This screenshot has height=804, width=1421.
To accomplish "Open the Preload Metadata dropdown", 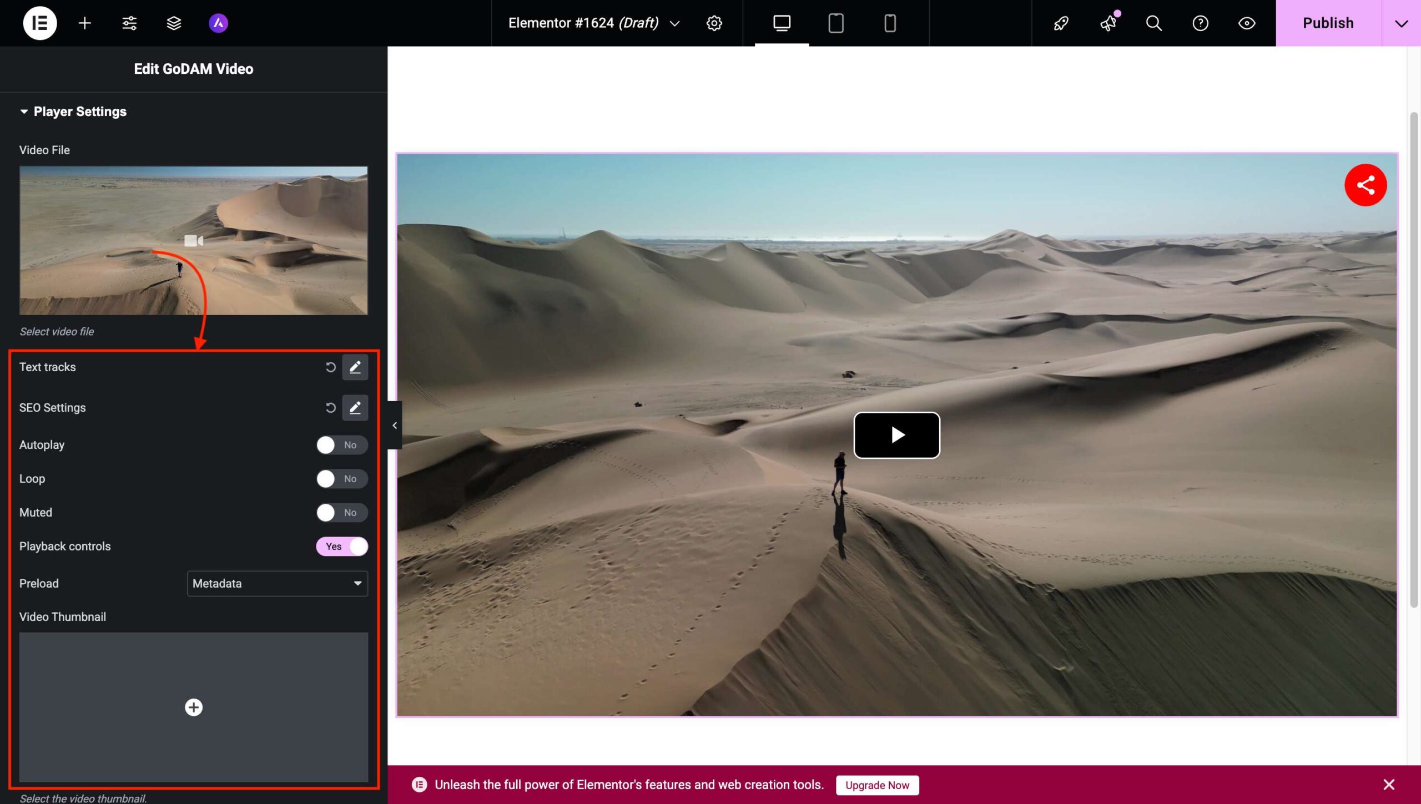I will [277, 584].
